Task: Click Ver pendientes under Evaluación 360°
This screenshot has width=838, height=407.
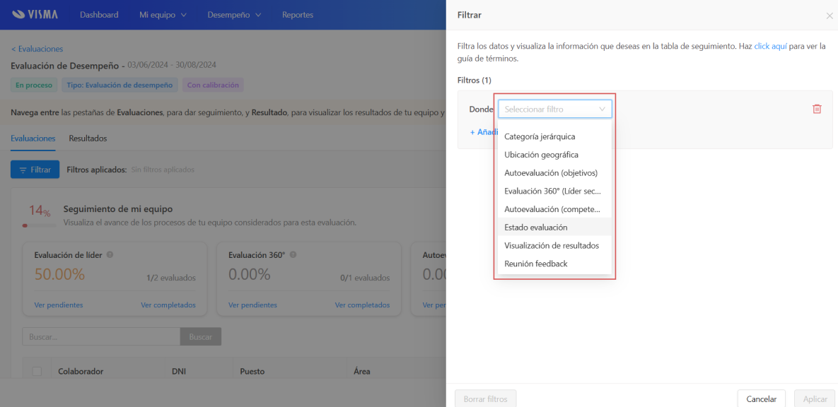Action: pos(252,305)
